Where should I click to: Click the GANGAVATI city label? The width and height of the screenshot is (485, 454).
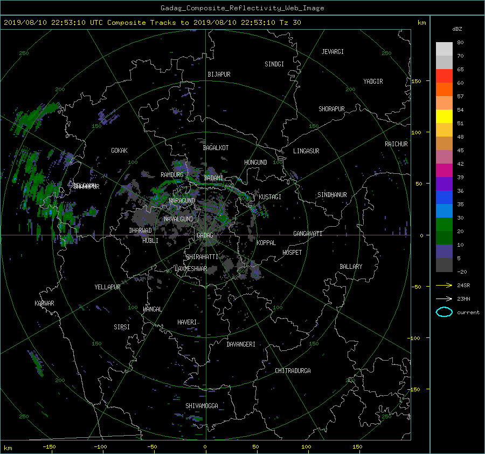pos(308,233)
